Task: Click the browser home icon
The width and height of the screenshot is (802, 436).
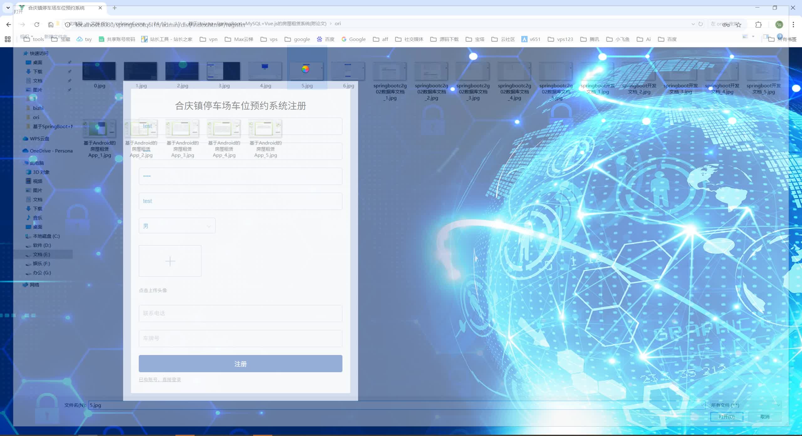Action: point(51,24)
